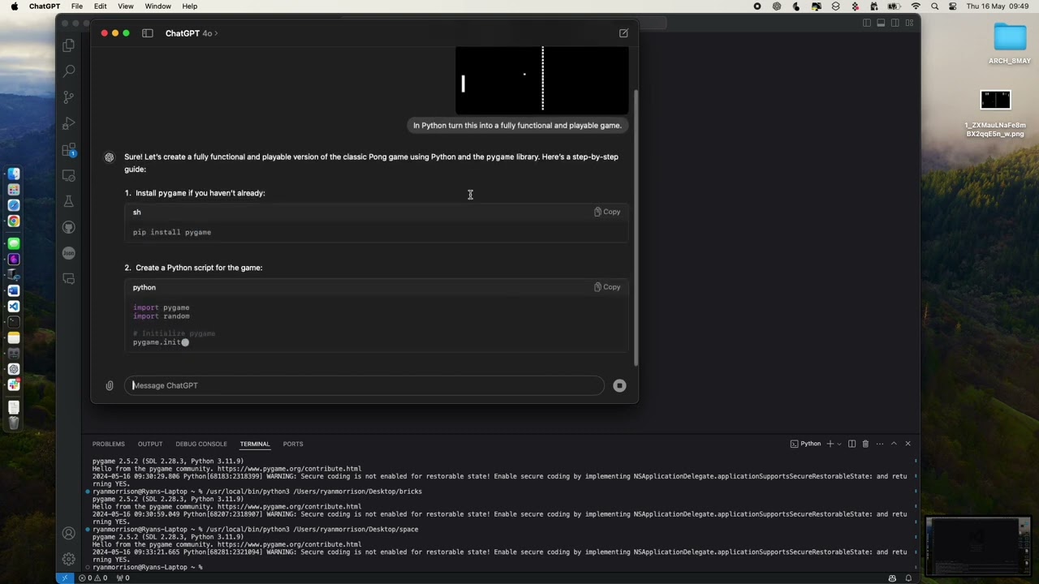1039x584 pixels.
Task: Attach a file to the ChatGPT message
Action: point(110,386)
